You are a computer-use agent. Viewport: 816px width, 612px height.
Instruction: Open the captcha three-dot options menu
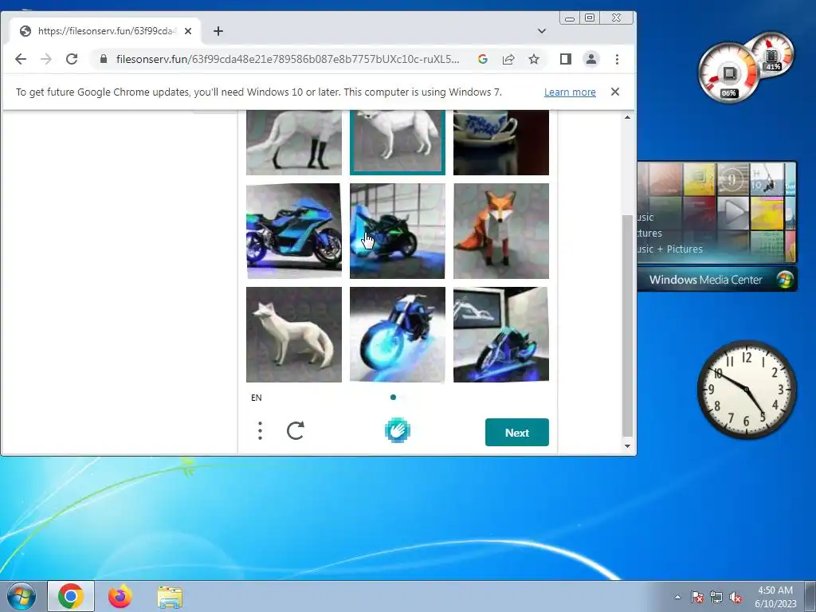click(261, 431)
